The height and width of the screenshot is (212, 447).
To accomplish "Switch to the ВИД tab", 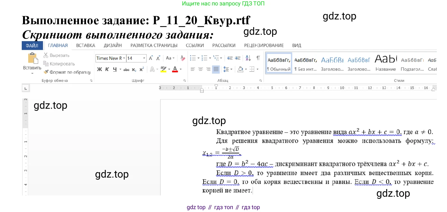I will (297, 46).
